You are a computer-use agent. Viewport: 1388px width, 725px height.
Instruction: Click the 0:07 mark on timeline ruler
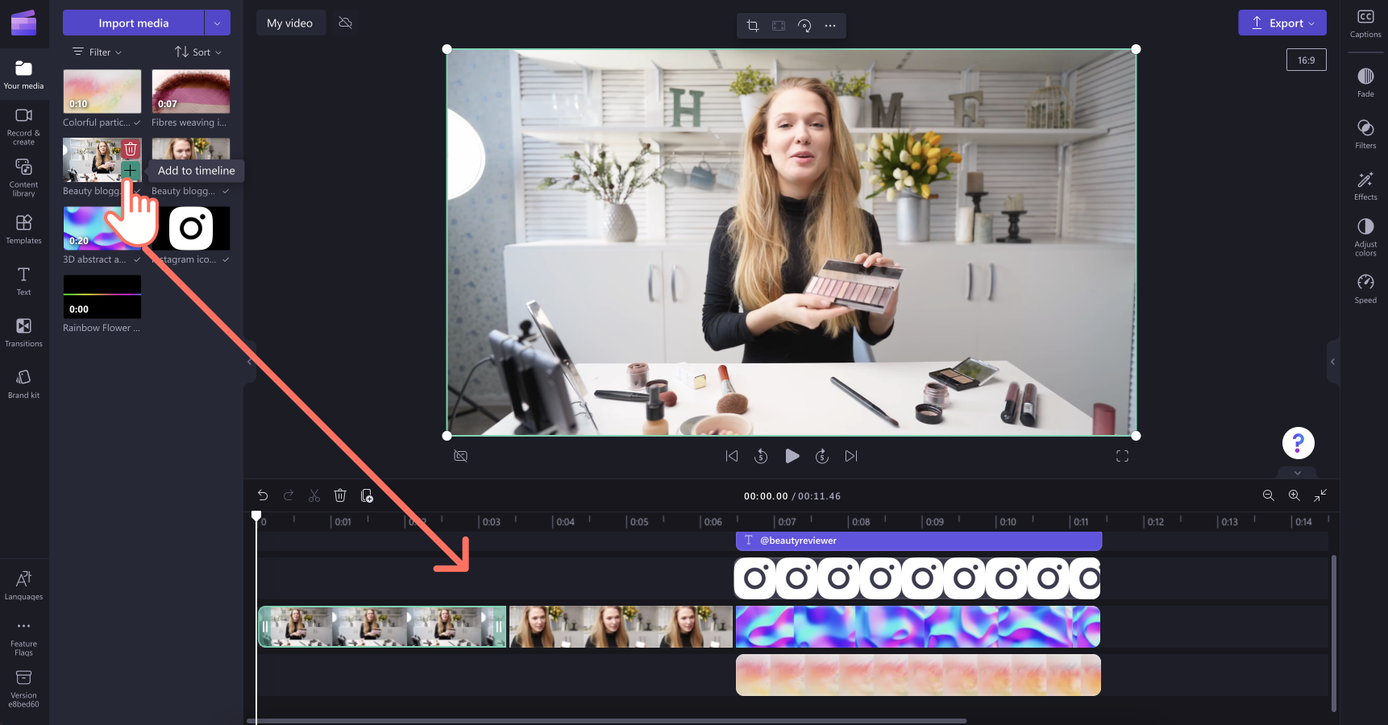787,522
